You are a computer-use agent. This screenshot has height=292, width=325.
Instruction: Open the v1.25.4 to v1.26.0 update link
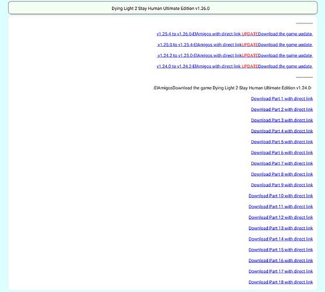[x=235, y=34]
